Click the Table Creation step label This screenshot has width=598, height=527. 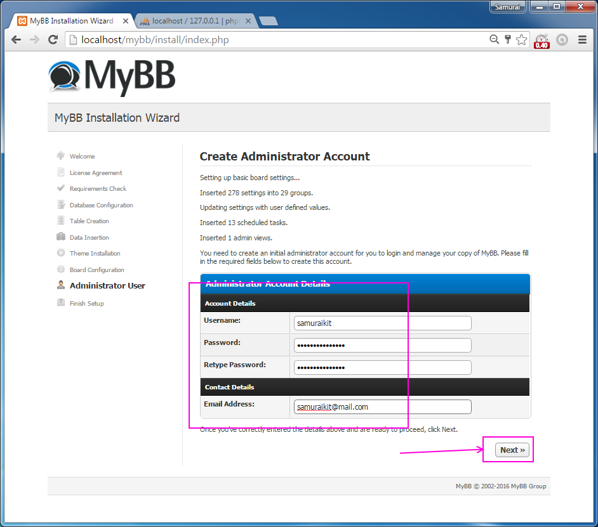tap(90, 221)
